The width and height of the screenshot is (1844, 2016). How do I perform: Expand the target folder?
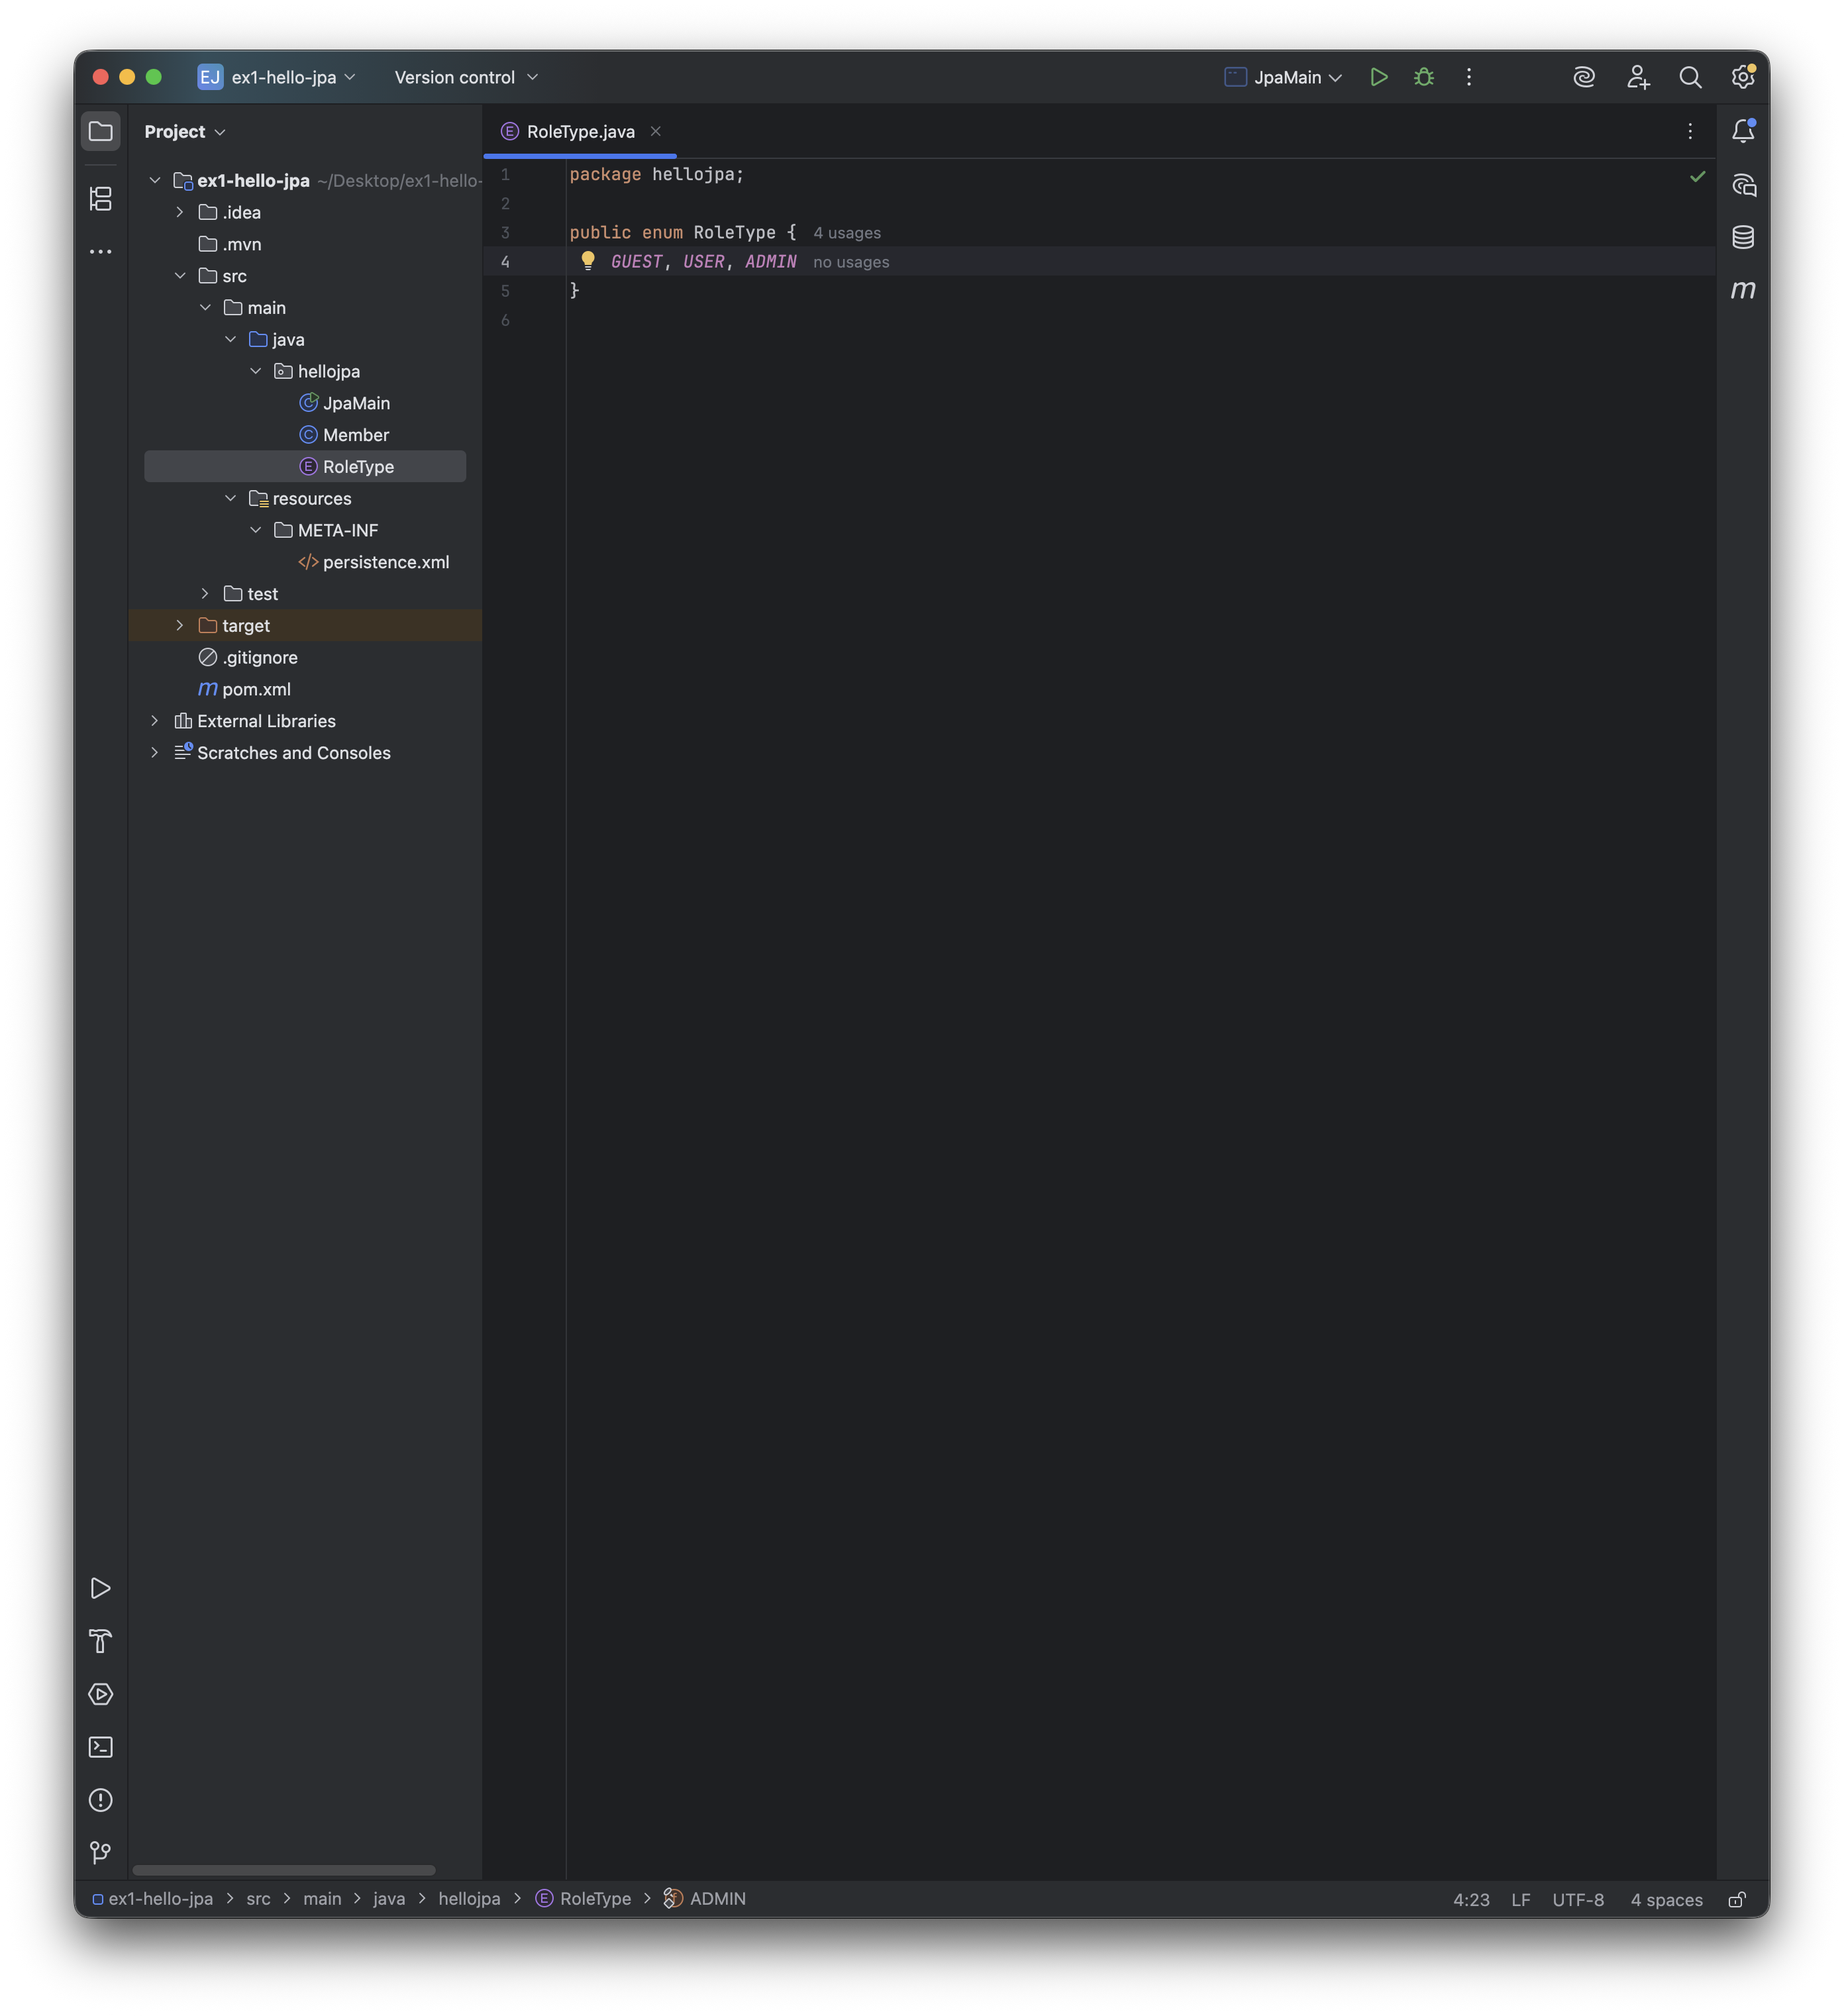point(180,625)
